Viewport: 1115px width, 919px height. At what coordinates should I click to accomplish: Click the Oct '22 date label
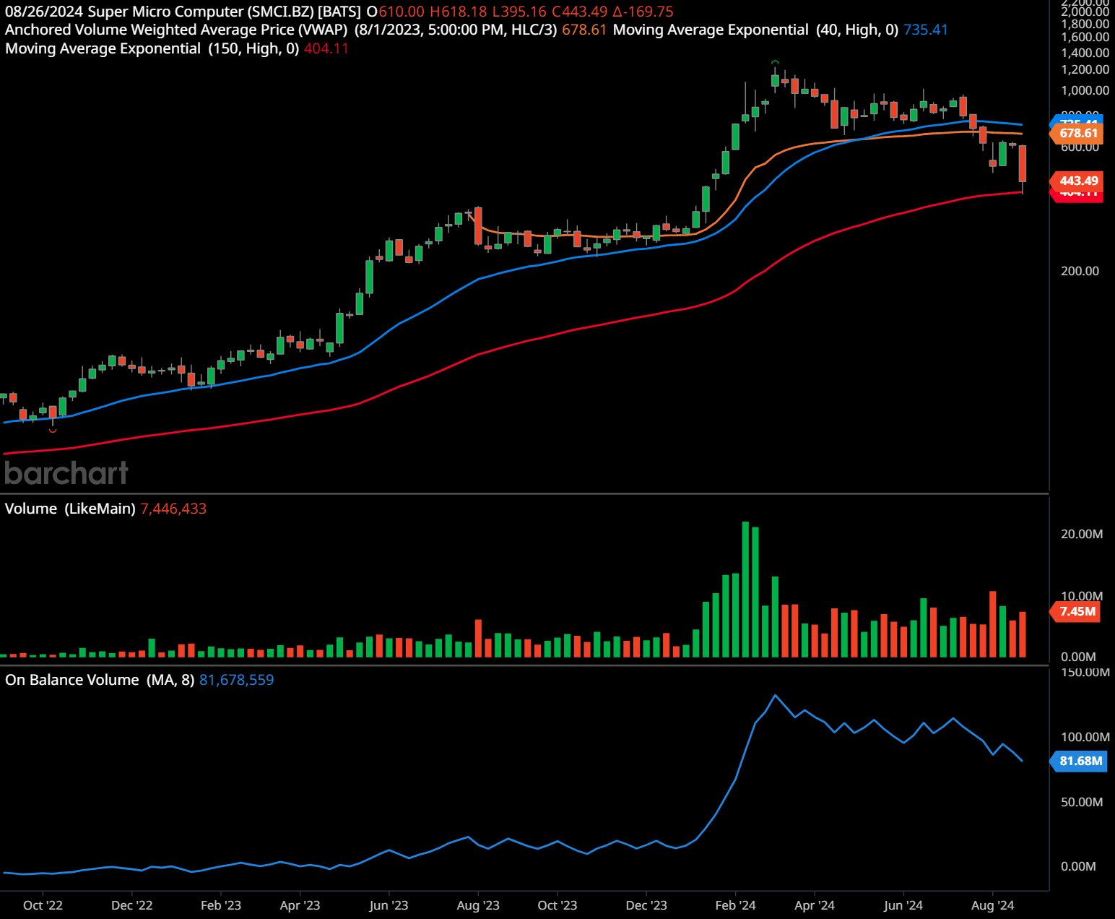coord(43,905)
